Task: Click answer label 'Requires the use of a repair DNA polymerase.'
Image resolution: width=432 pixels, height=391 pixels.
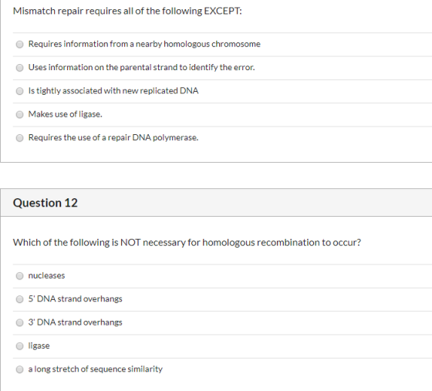Action: point(113,138)
